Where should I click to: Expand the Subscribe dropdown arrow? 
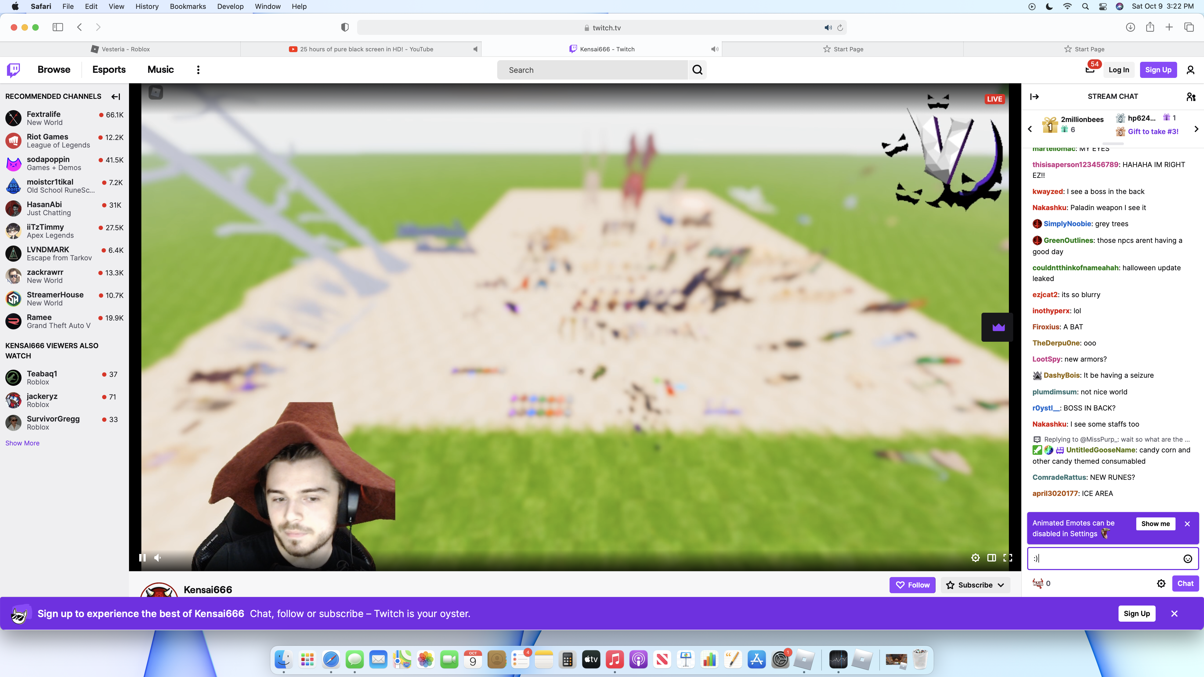[x=1001, y=585]
